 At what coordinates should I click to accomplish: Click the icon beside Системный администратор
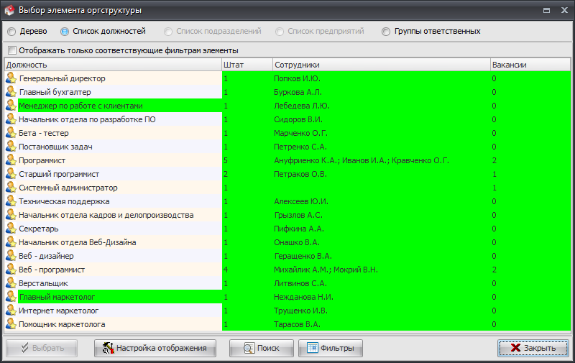click(11, 188)
